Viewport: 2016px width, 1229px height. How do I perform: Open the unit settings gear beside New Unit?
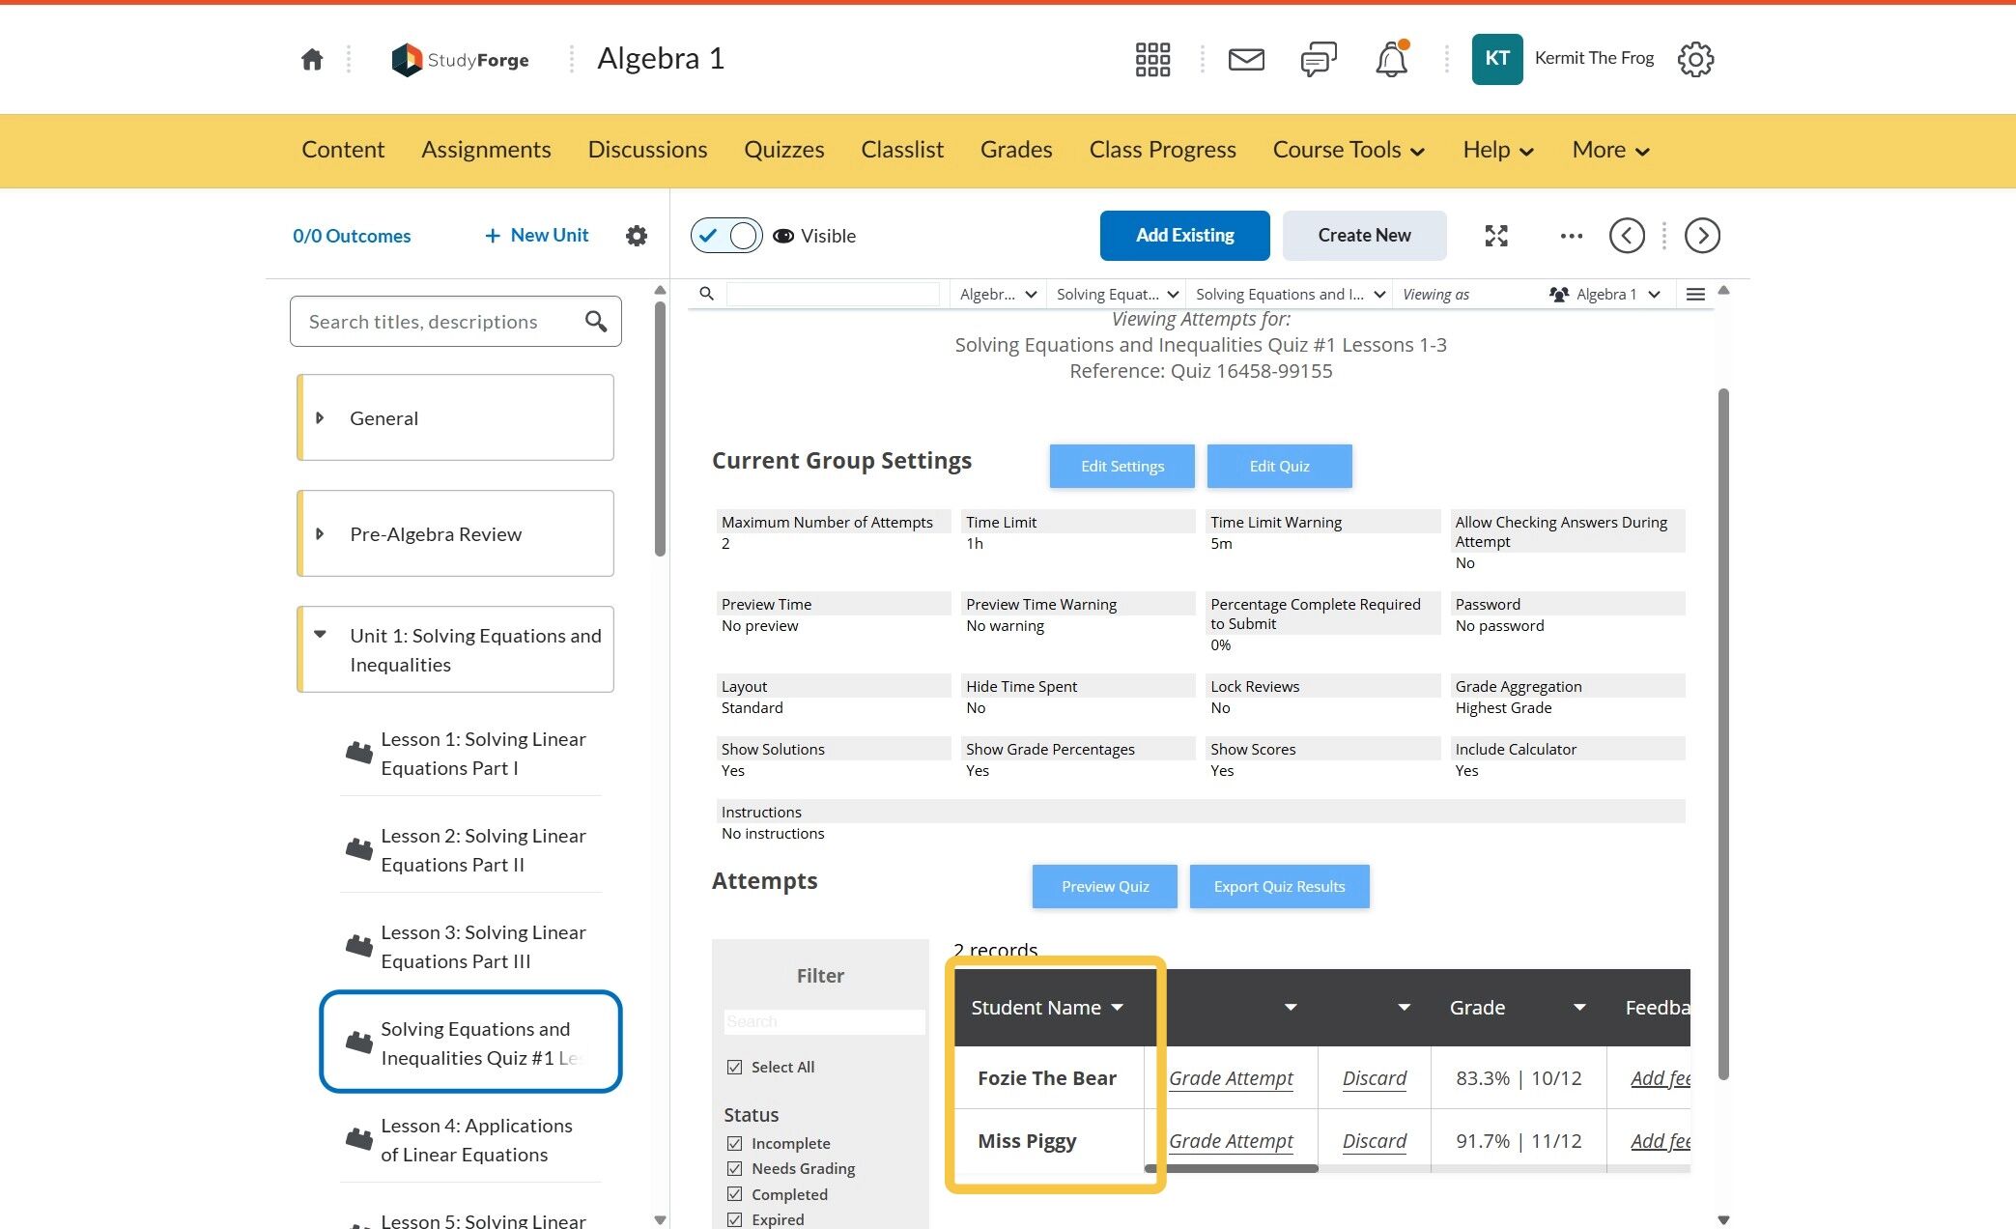[x=636, y=236]
